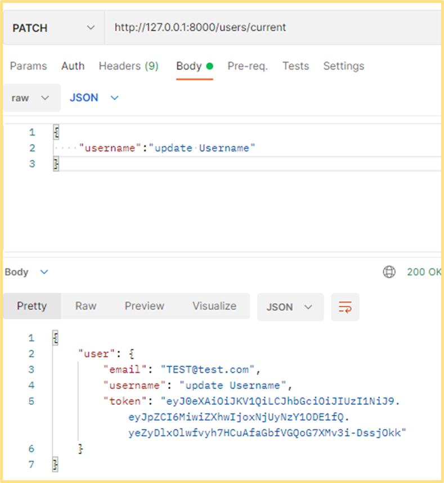Switch to the Params tab
The height and width of the screenshot is (483, 444).
tap(28, 66)
